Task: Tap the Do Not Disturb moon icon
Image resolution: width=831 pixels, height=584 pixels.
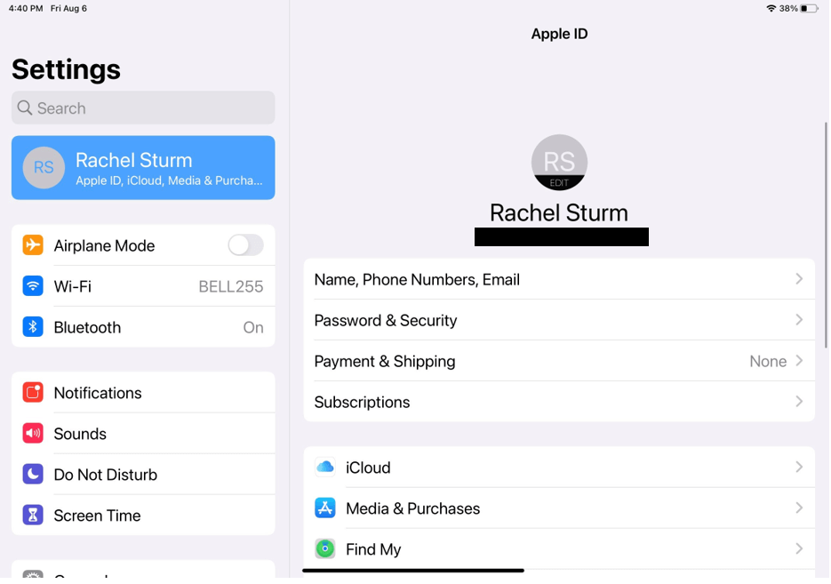Action: pos(33,475)
